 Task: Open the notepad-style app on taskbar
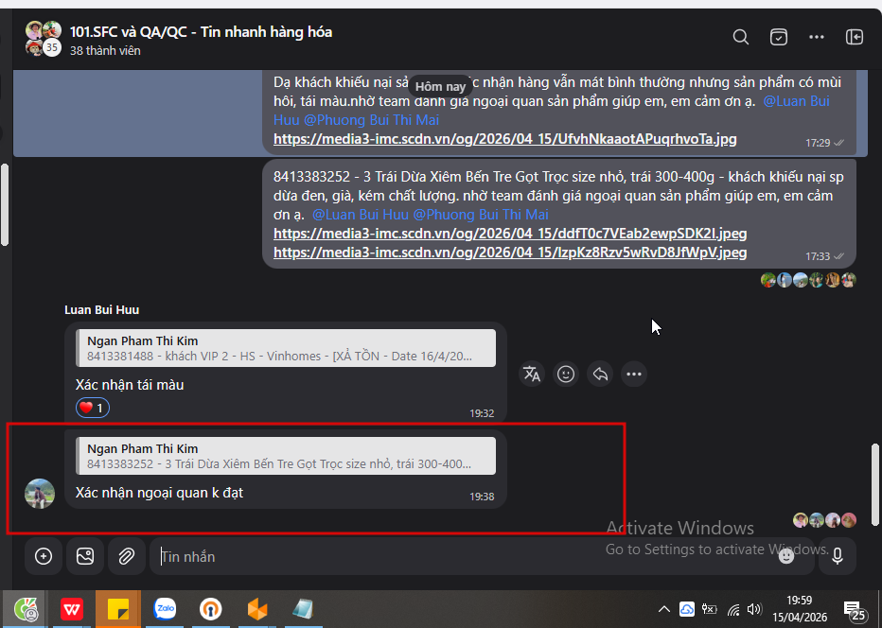(x=303, y=609)
